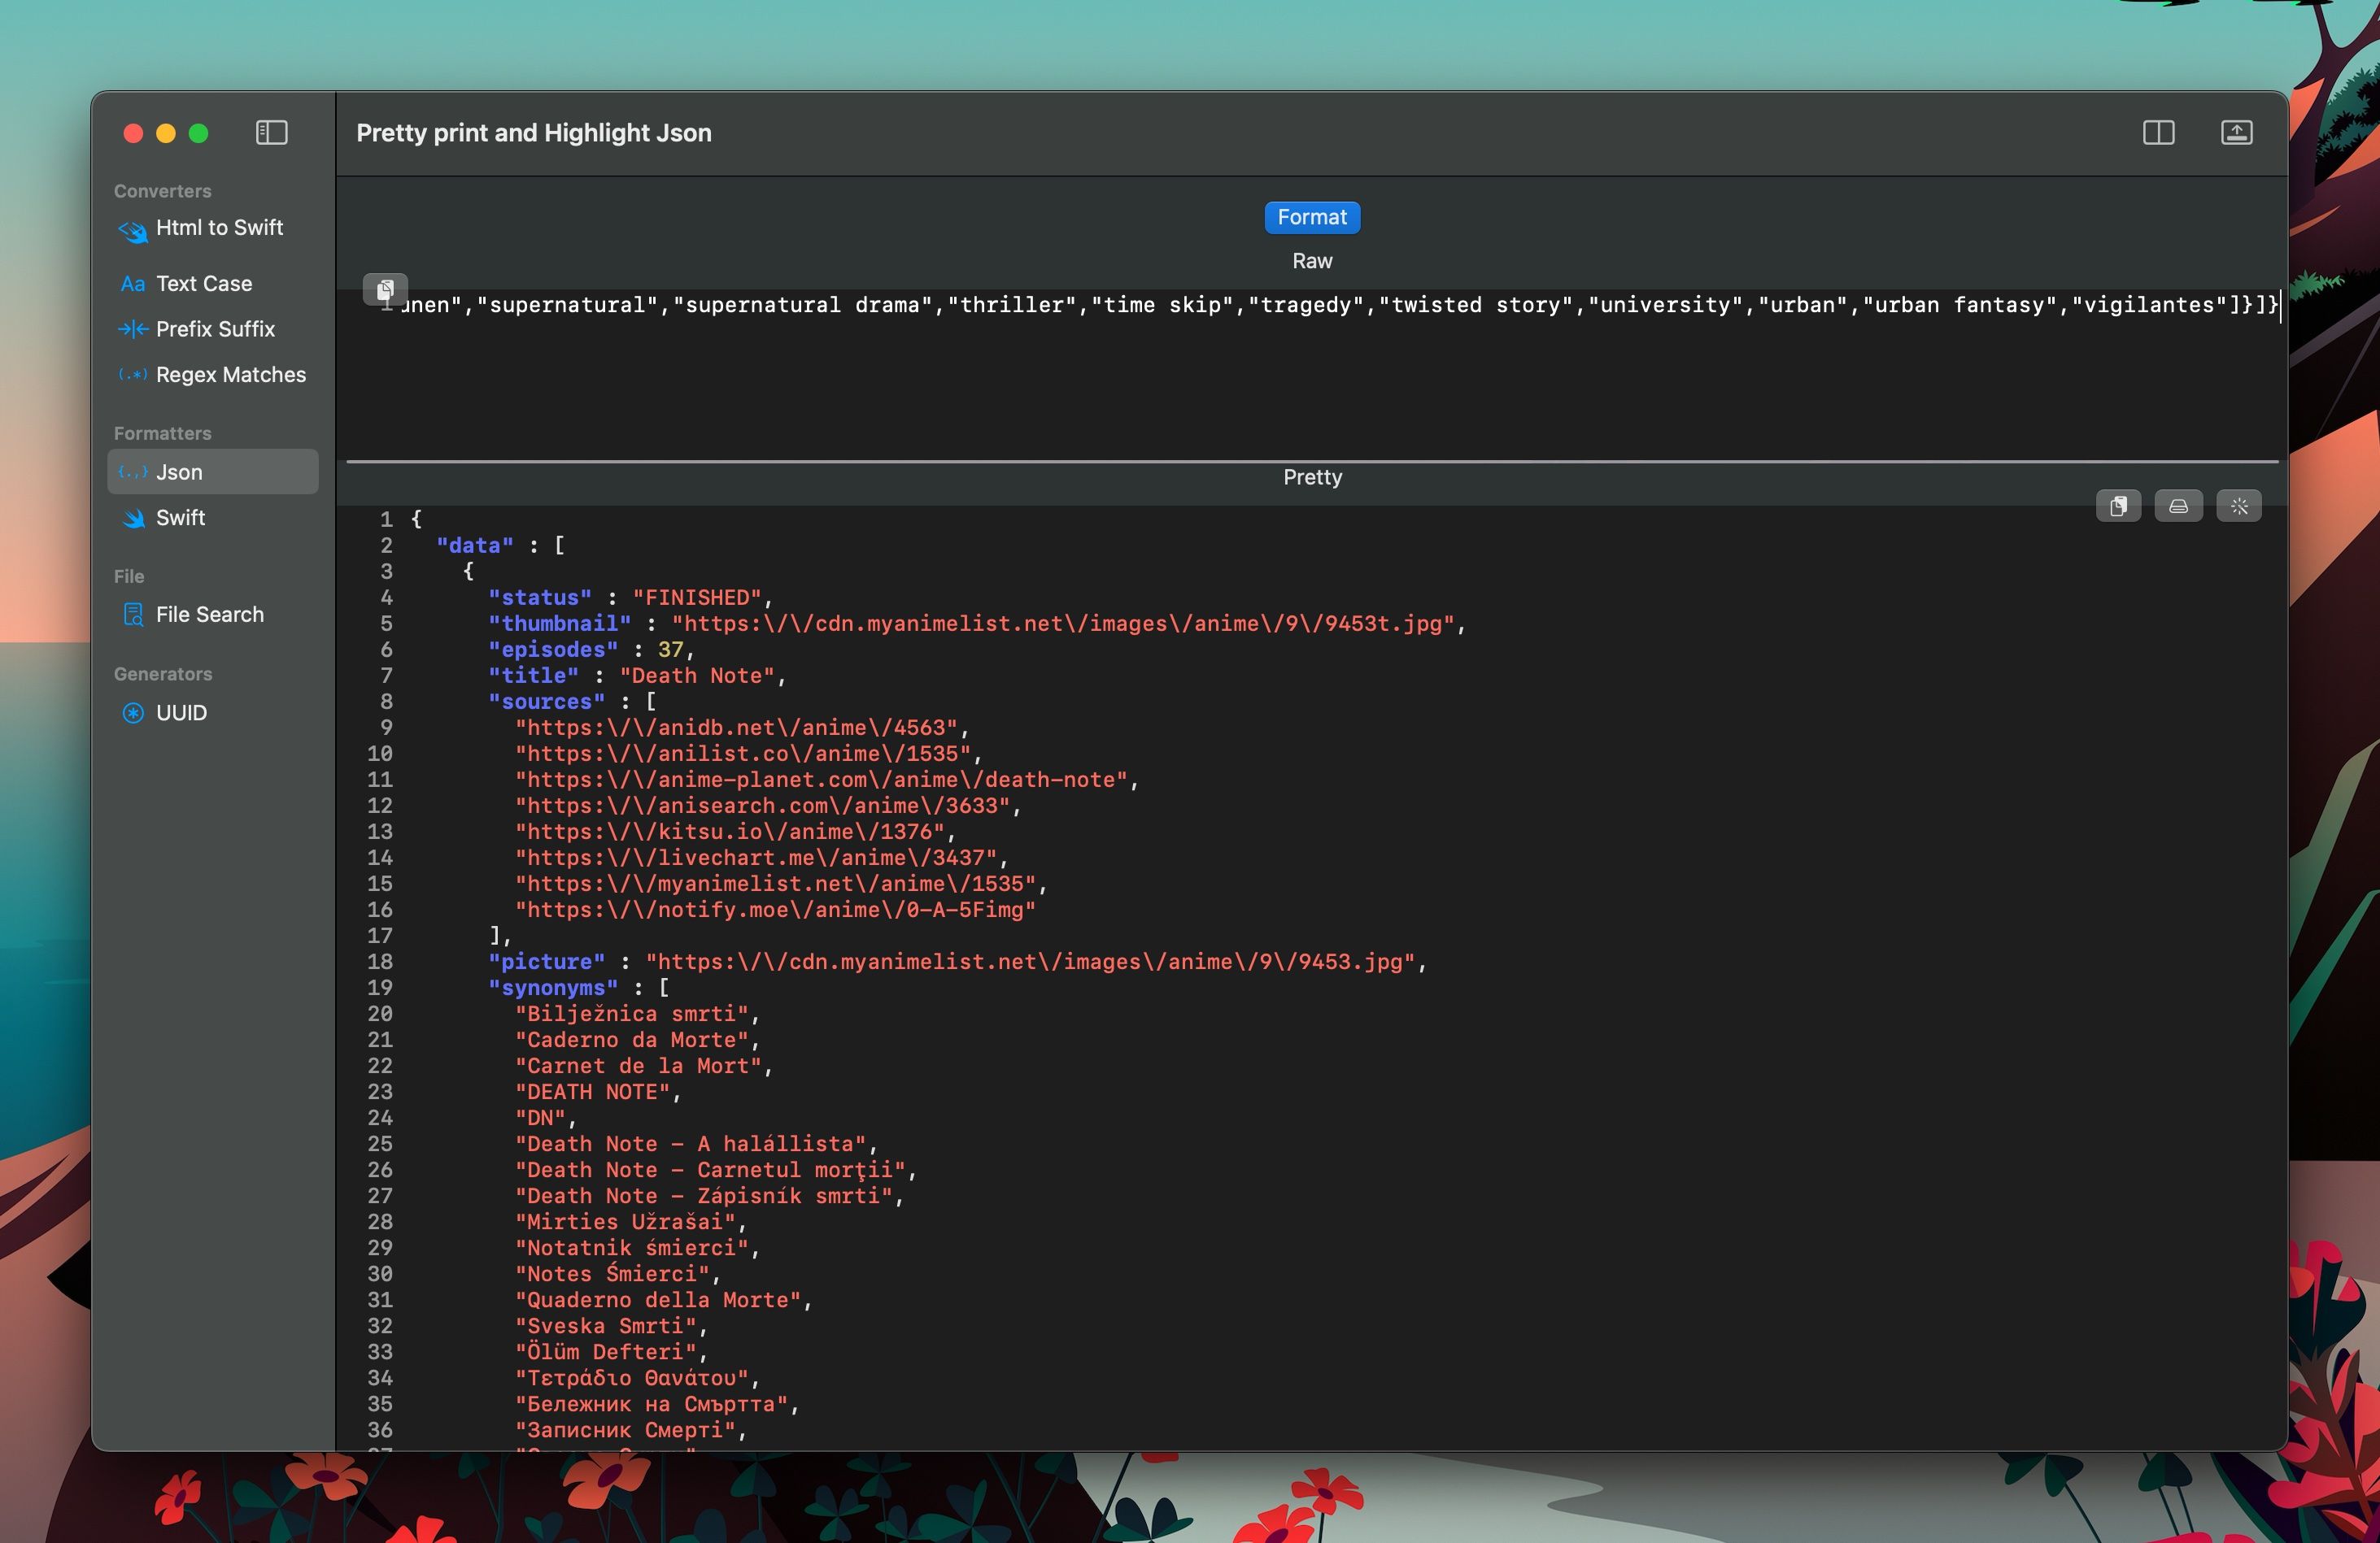Click "Death Note - Zápisník smrti" synonym
Viewport: 2380px width, 1543px height.
(703, 1195)
